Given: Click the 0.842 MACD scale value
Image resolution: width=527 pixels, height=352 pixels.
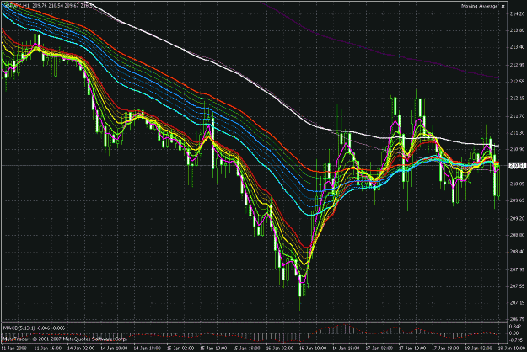Looking at the screenshot, I should click(516, 327).
